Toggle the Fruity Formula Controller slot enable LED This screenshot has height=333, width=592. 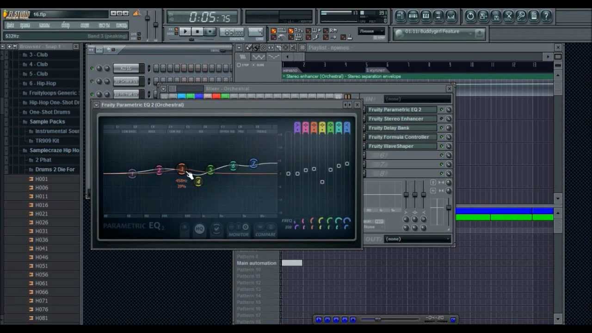pos(441,137)
